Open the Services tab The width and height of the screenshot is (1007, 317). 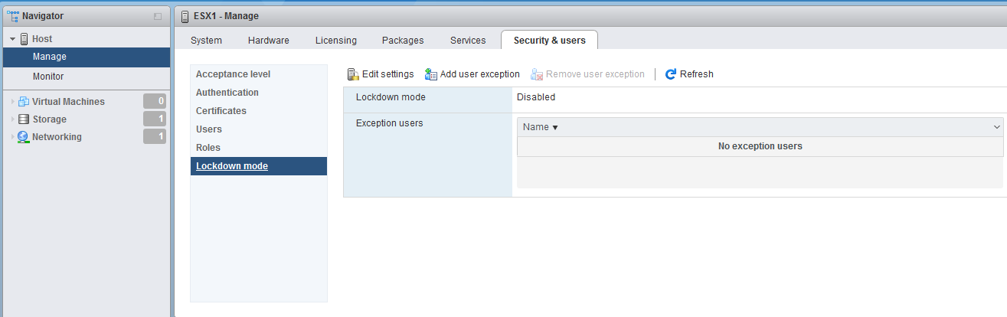pos(468,41)
